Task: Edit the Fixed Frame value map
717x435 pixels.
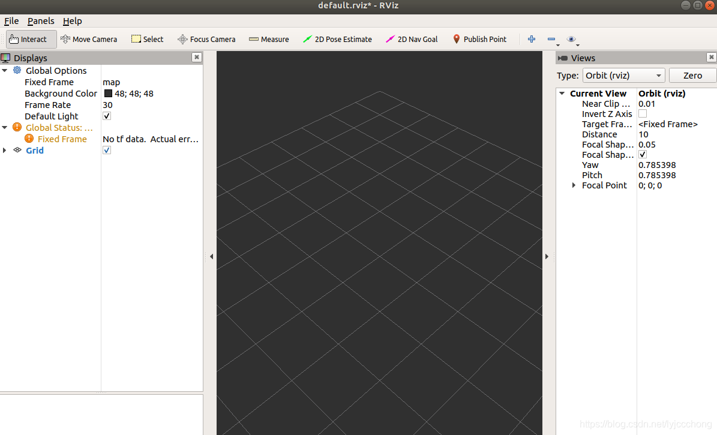Action: point(111,82)
